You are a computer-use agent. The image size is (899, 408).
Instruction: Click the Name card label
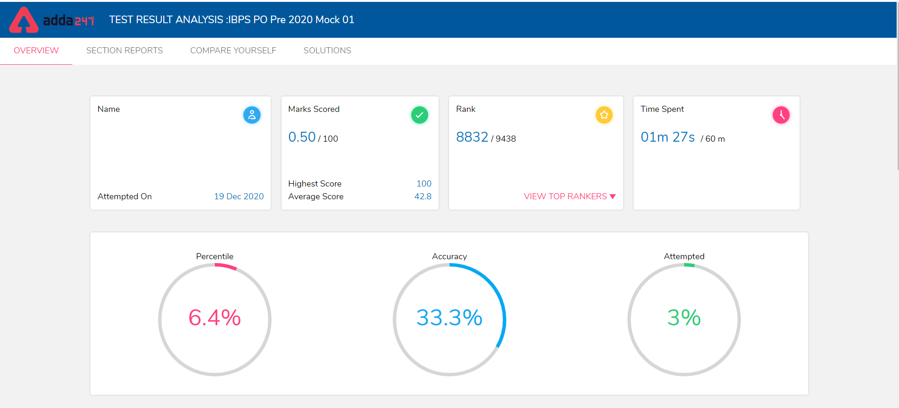(108, 109)
